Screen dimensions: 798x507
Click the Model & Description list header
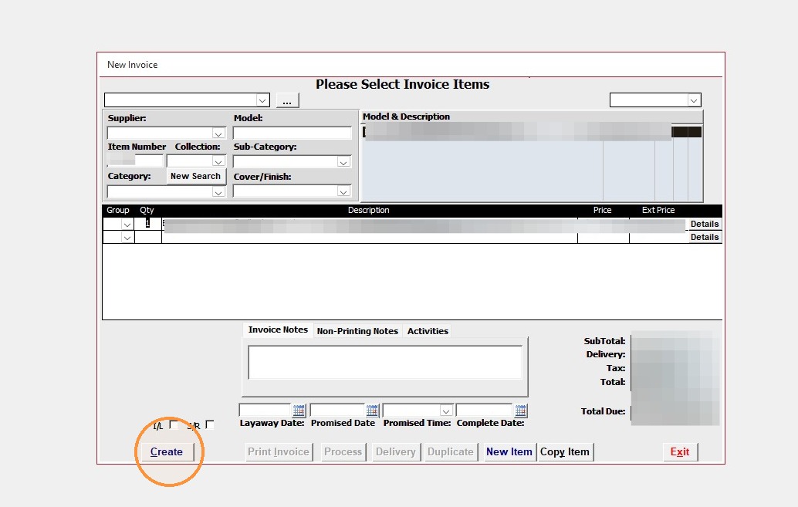pos(406,117)
